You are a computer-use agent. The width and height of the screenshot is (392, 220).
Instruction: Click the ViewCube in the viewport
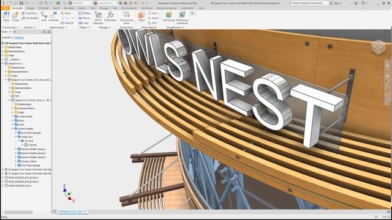379,47
